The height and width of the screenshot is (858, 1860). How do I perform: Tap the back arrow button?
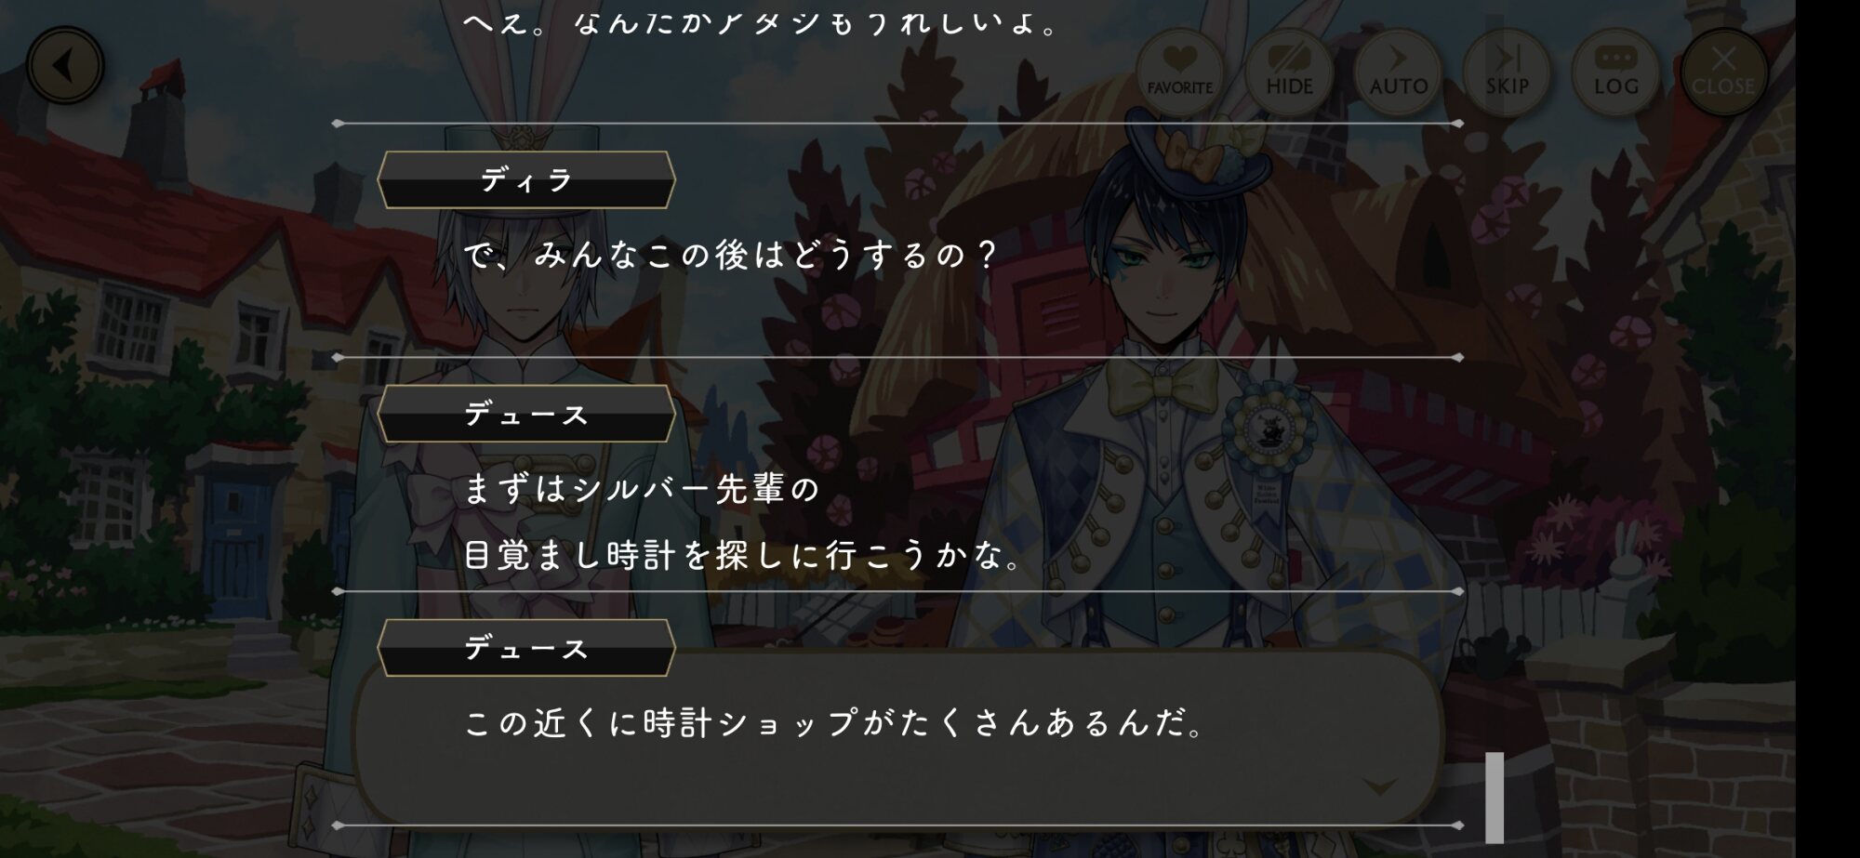coord(65,65)
